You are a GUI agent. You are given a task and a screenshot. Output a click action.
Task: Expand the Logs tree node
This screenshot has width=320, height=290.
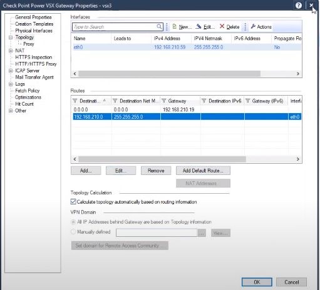point(11,84)
